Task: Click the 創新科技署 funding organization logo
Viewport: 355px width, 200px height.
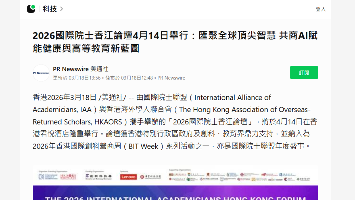Action: (98, 177)
